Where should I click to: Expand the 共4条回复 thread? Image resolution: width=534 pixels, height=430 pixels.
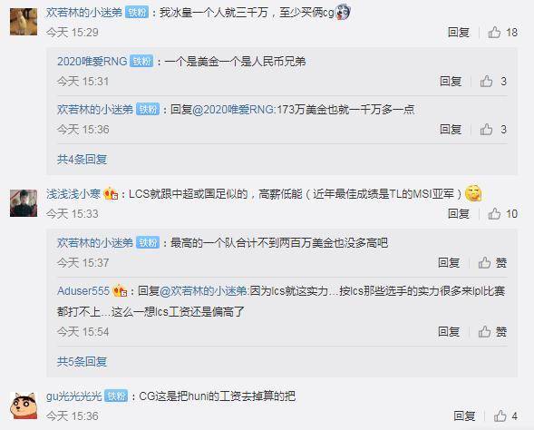(x=83, y=159)
